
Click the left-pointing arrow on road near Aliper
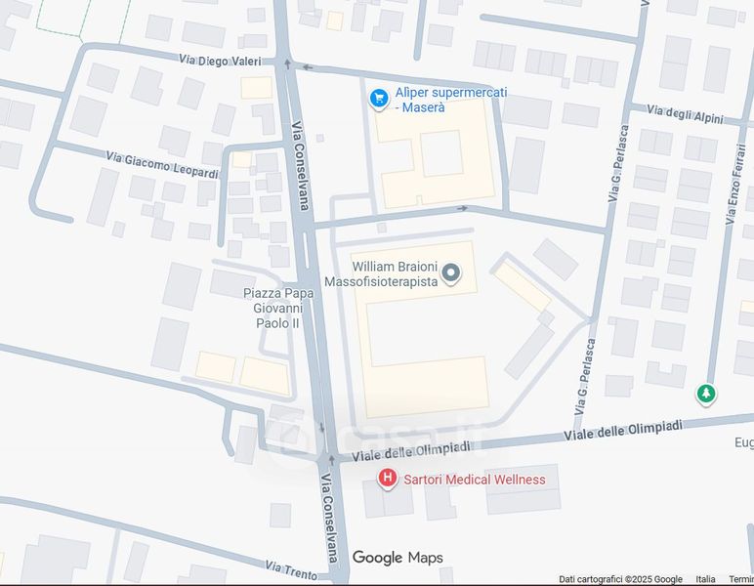(x=308, y=67)
